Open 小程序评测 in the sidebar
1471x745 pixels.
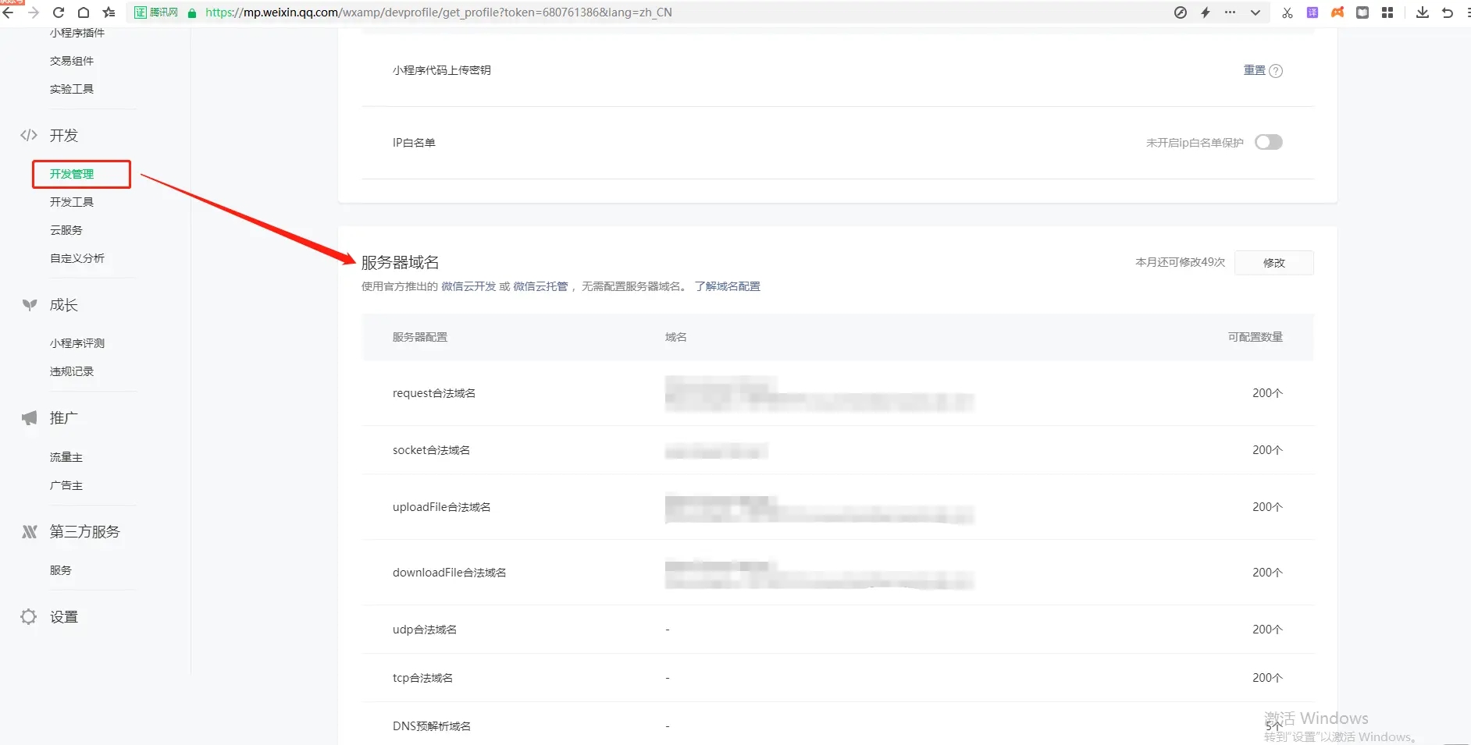coord(77,343)
